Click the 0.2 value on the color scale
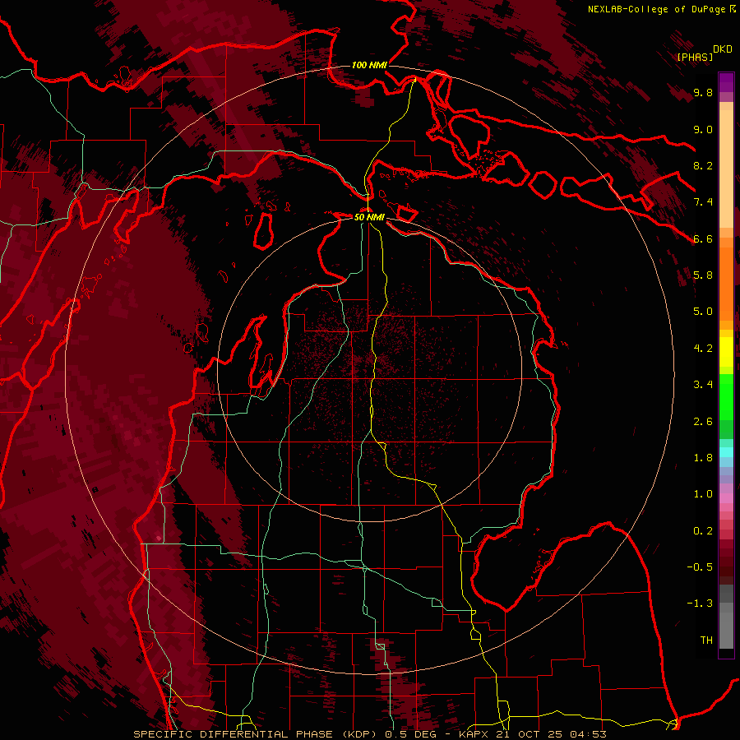 click(703, 531)
